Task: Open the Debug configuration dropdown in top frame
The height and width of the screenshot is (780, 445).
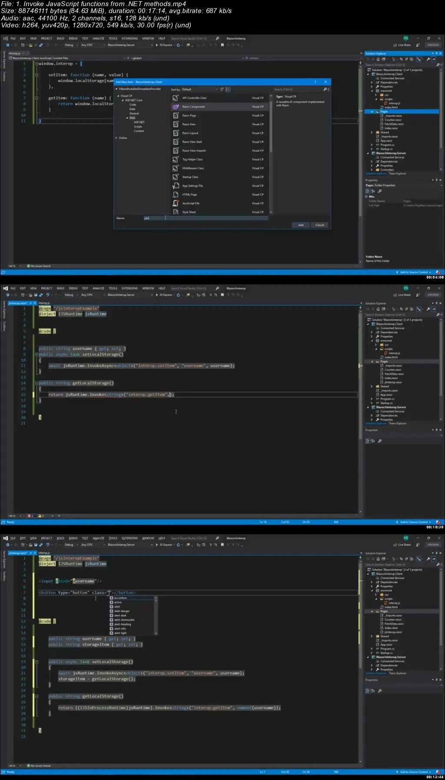Action: tap(71, 45)
